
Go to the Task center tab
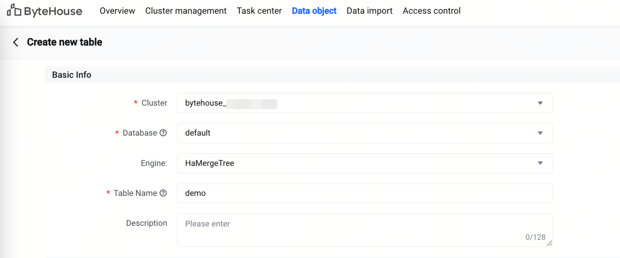pos(259,11)
